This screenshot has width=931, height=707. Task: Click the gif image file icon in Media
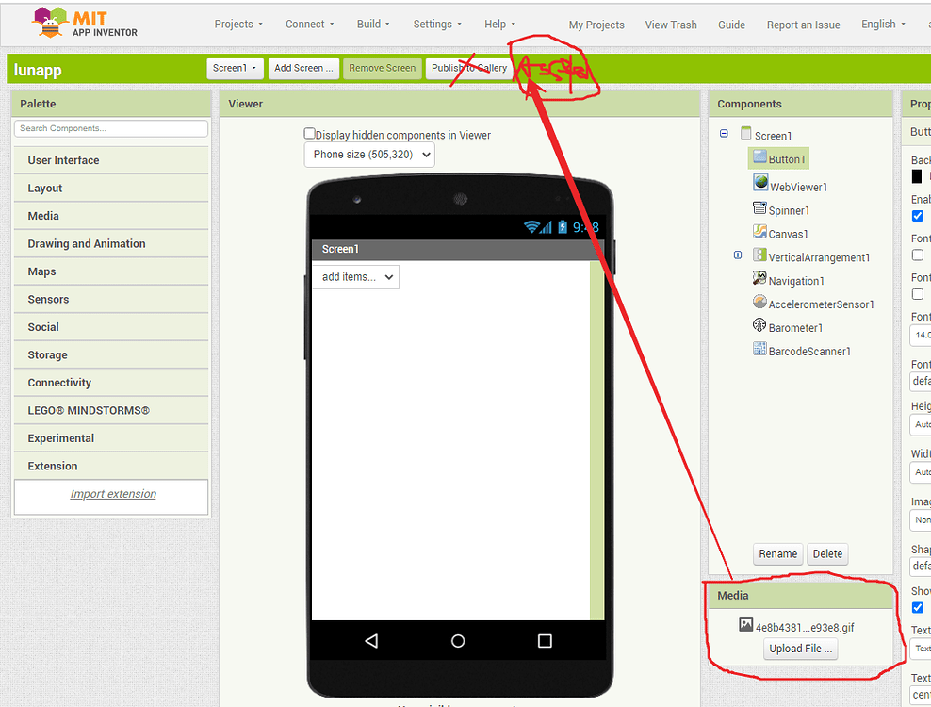[x=746, y=625]
